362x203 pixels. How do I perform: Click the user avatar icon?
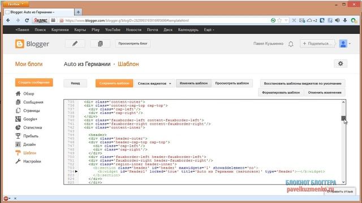point(343,43)
